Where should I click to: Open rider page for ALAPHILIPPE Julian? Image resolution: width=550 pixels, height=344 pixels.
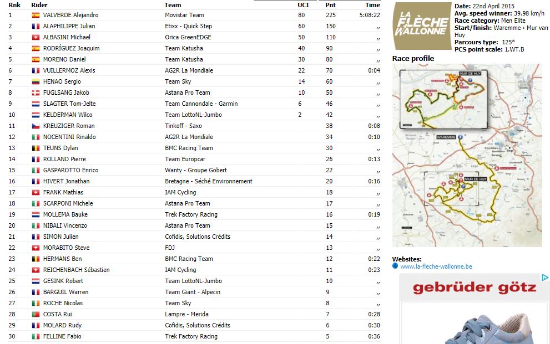coord(69,26)
